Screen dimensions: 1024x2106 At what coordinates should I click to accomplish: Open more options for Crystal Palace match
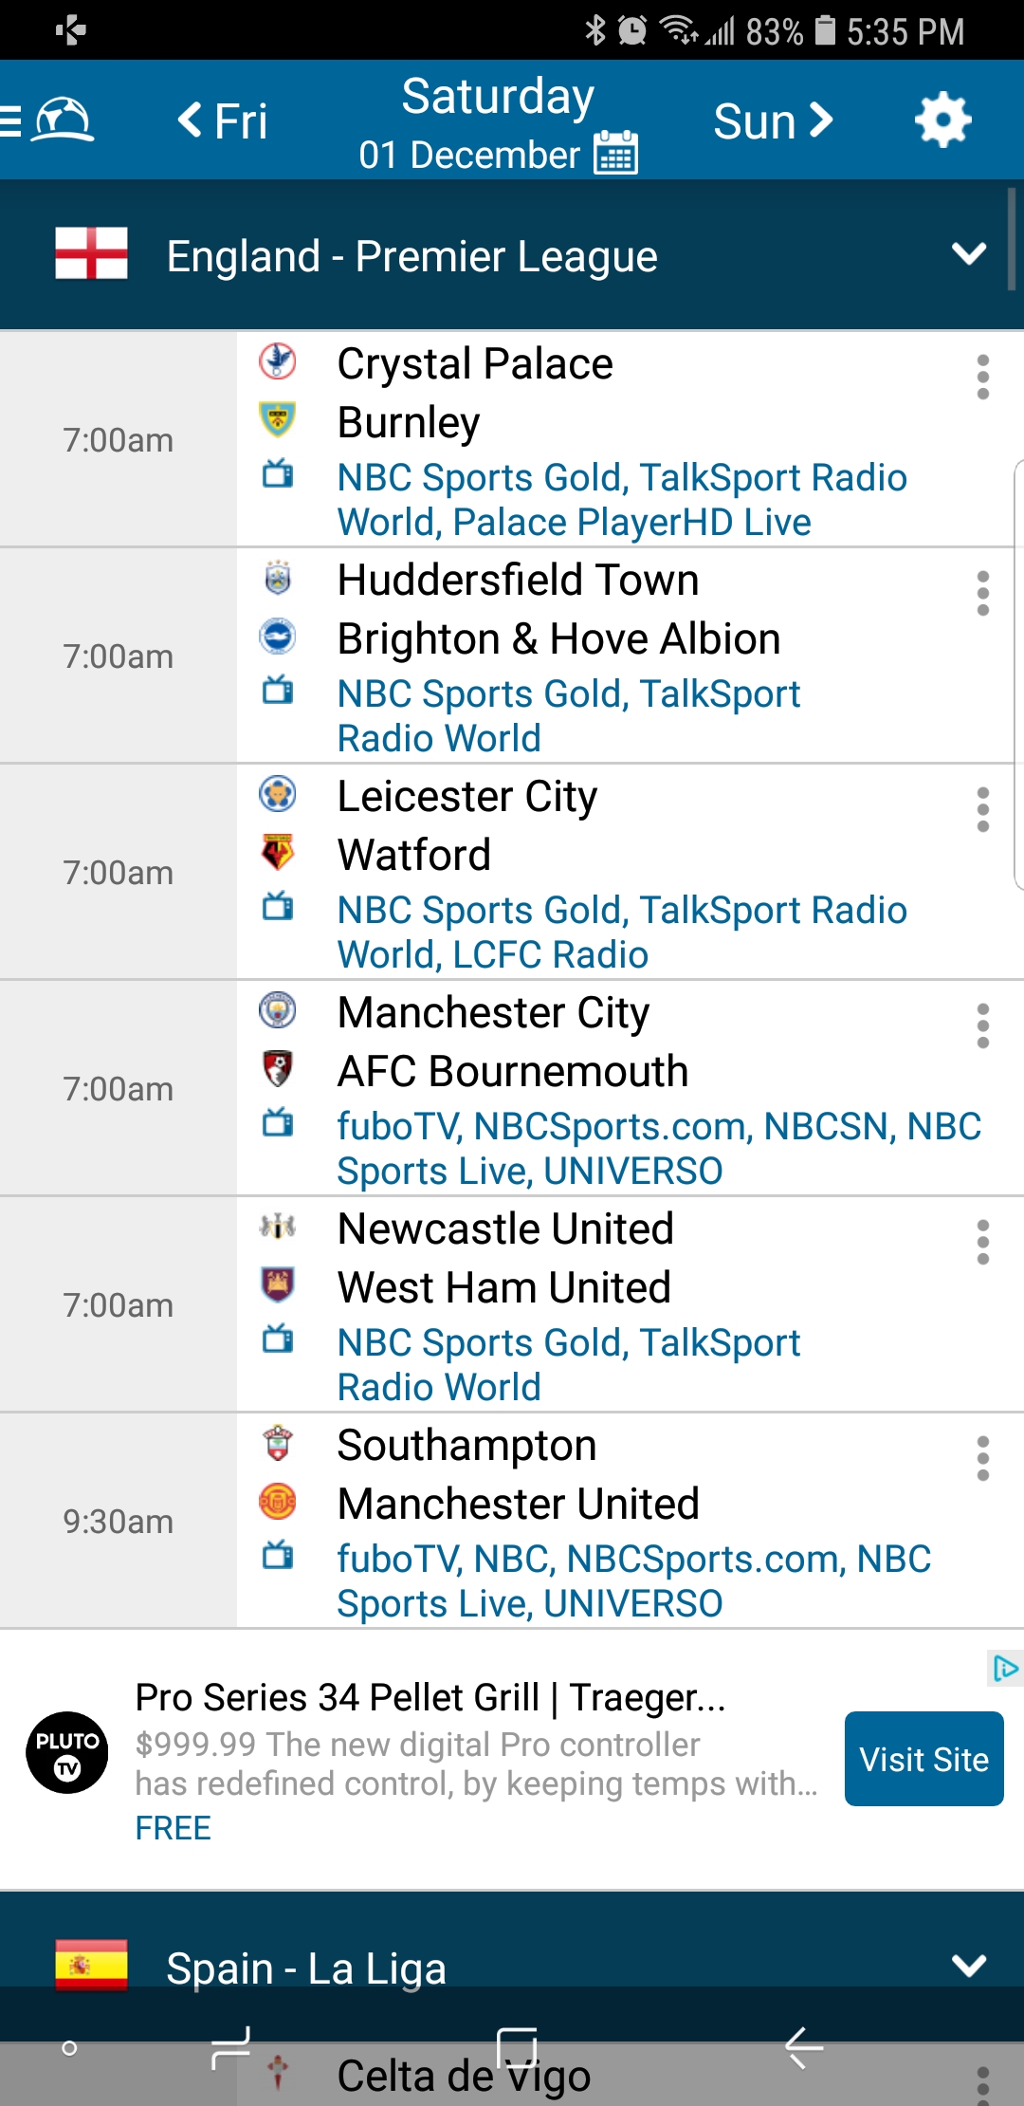982,378
